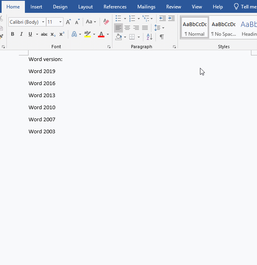Screen dimensions: 257x265
Task: Click the Clear All Formatting eraser icon
Action: 106,22
